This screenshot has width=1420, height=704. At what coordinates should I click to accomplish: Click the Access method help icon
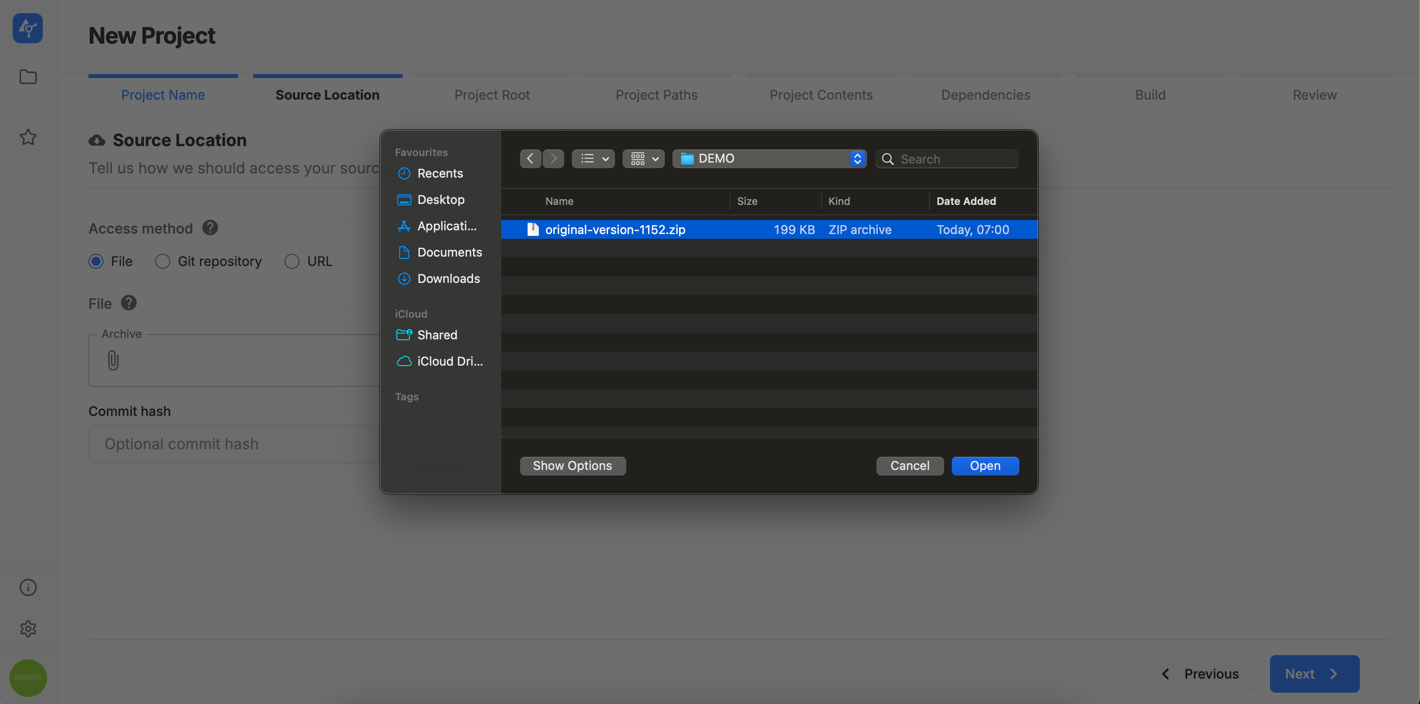(209, 227)
